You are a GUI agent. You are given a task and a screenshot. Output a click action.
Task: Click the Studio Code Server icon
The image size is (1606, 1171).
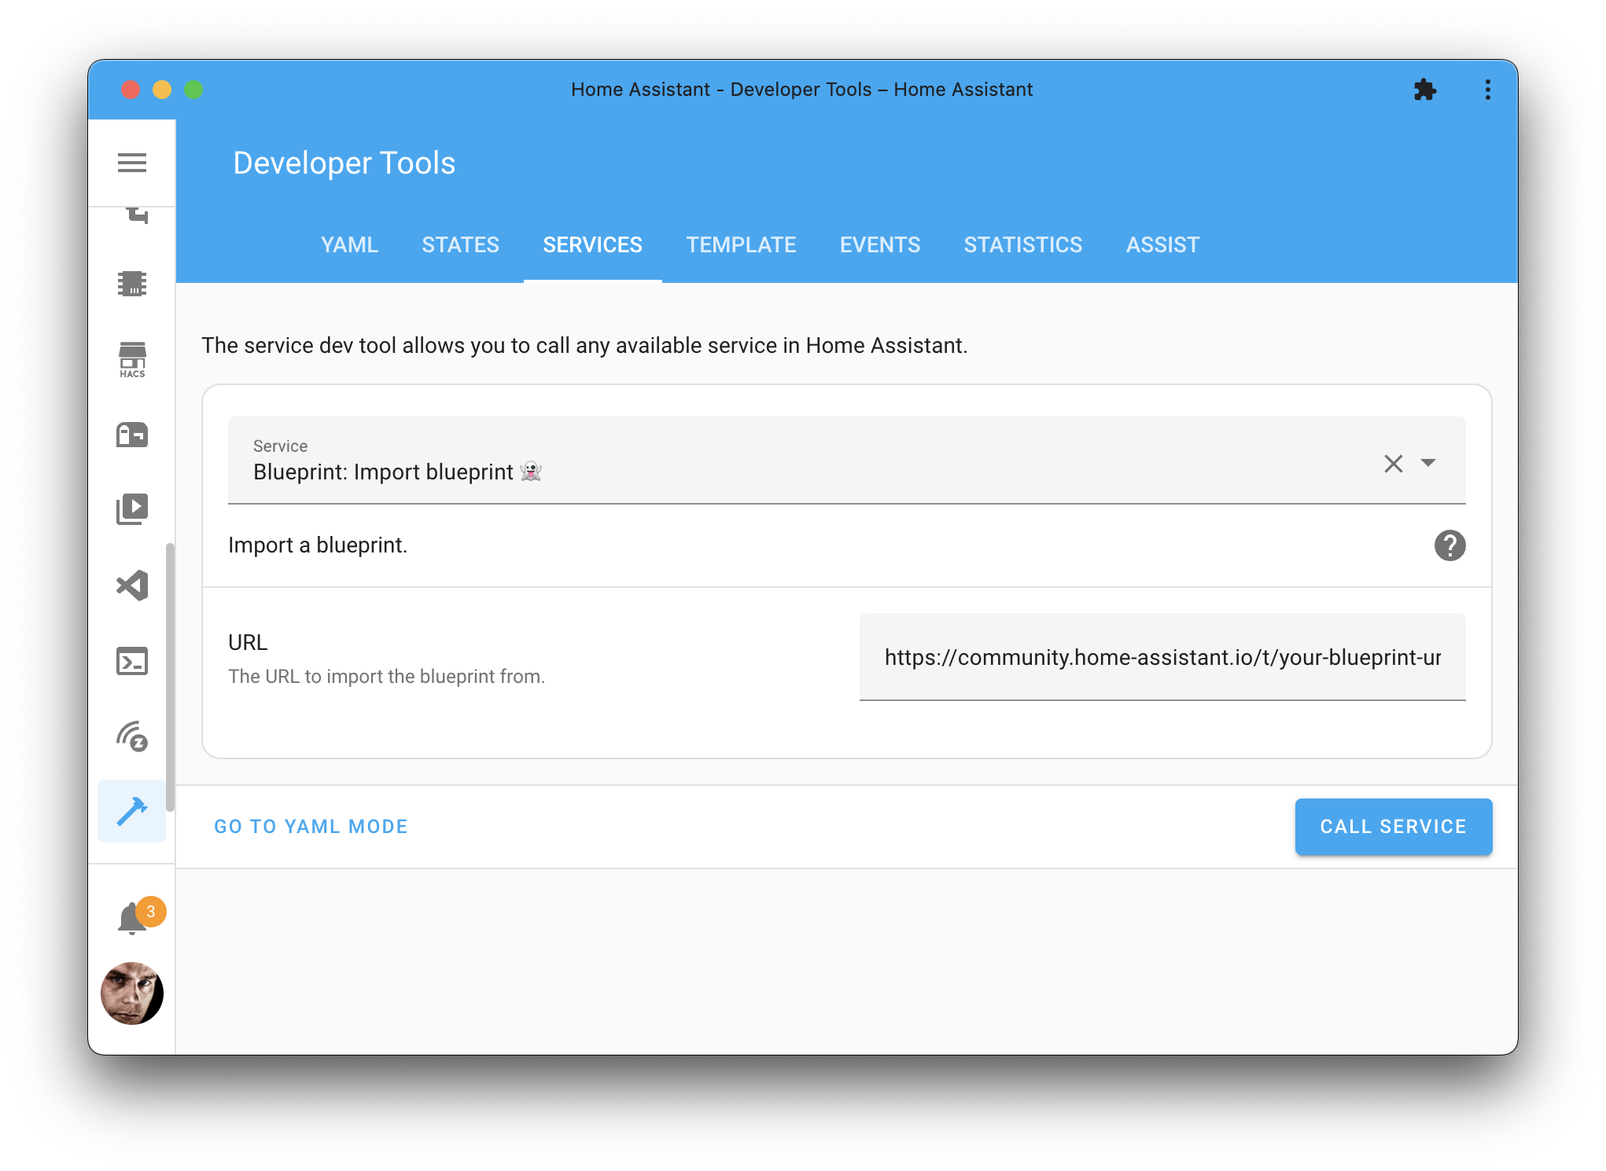pos(134,585)
